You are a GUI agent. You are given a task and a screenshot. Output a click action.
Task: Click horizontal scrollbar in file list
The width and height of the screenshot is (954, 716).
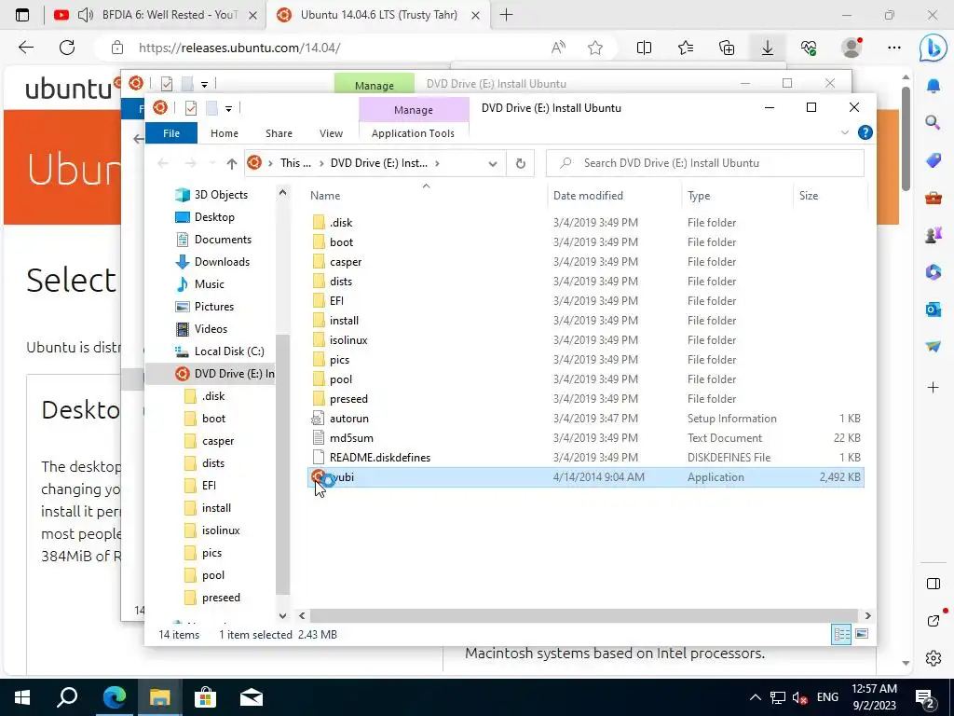pos(584,615)
